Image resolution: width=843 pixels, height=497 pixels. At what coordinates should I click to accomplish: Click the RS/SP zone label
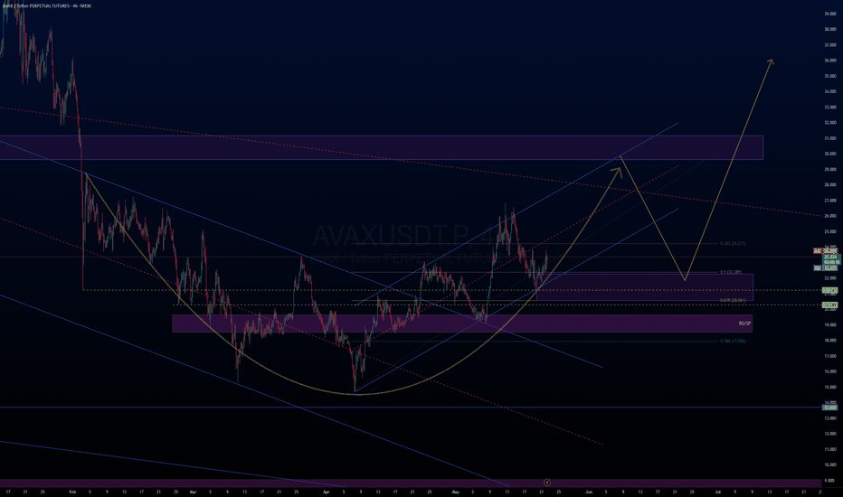click(744, 324)
